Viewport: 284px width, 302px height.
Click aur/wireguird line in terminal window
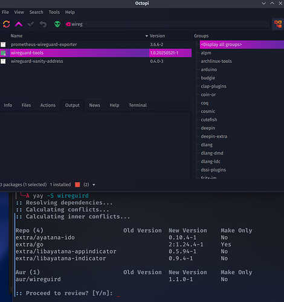(x=38, y=280)
